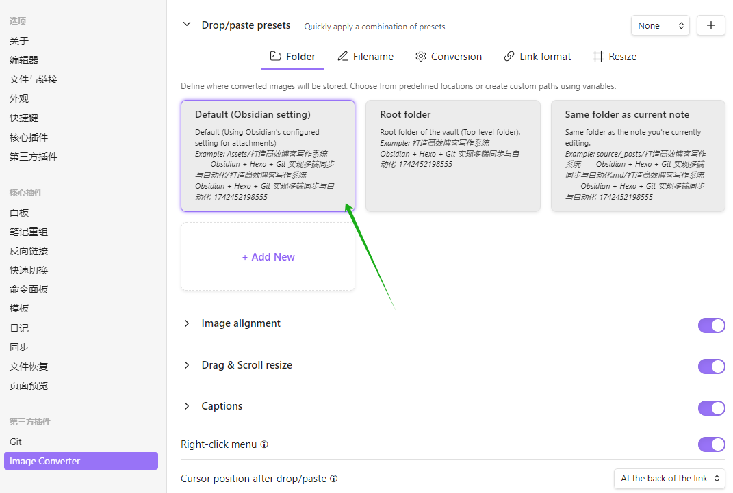
Task: Disable the Drag & Scroll resize toggle
Action: (x=711, y=367)
